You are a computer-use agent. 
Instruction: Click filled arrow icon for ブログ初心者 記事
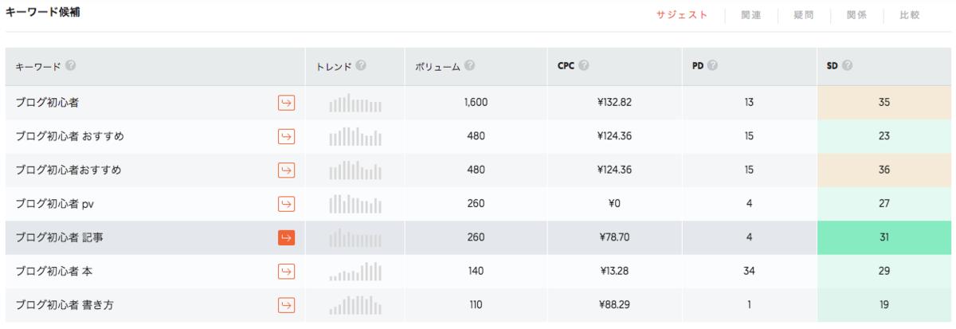pos(286,237)
